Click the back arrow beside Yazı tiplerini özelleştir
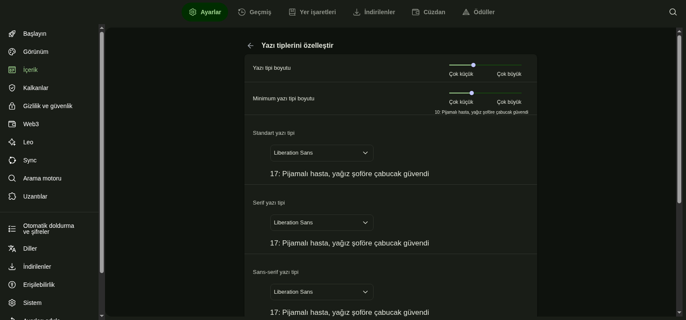The height and width of the screenshot is (320, 686). tap(250, 46)
